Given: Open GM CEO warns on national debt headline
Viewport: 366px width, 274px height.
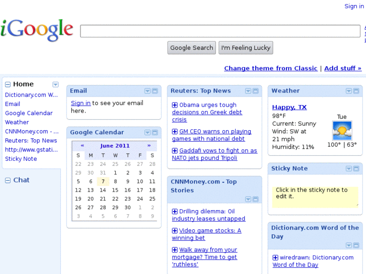Looking at the screenshot, I should (x=212, y=135).
